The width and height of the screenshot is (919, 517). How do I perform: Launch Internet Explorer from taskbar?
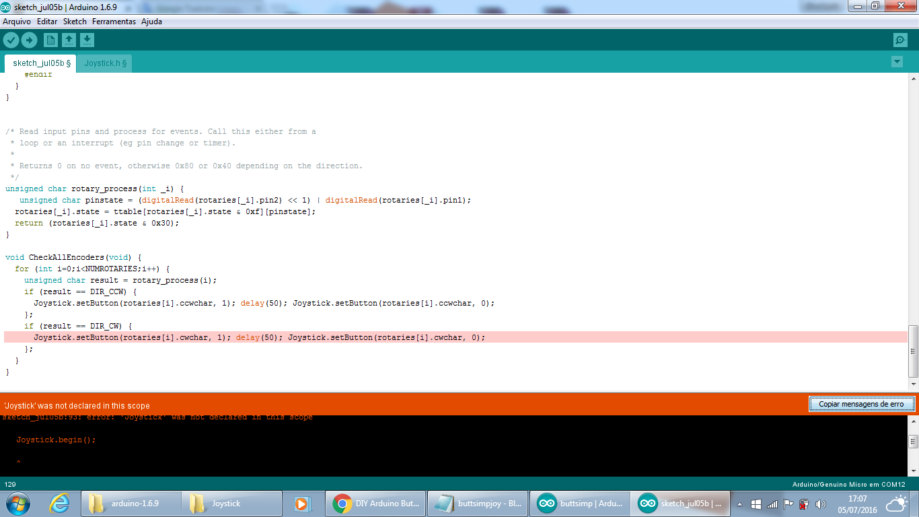tap(61, 503)
